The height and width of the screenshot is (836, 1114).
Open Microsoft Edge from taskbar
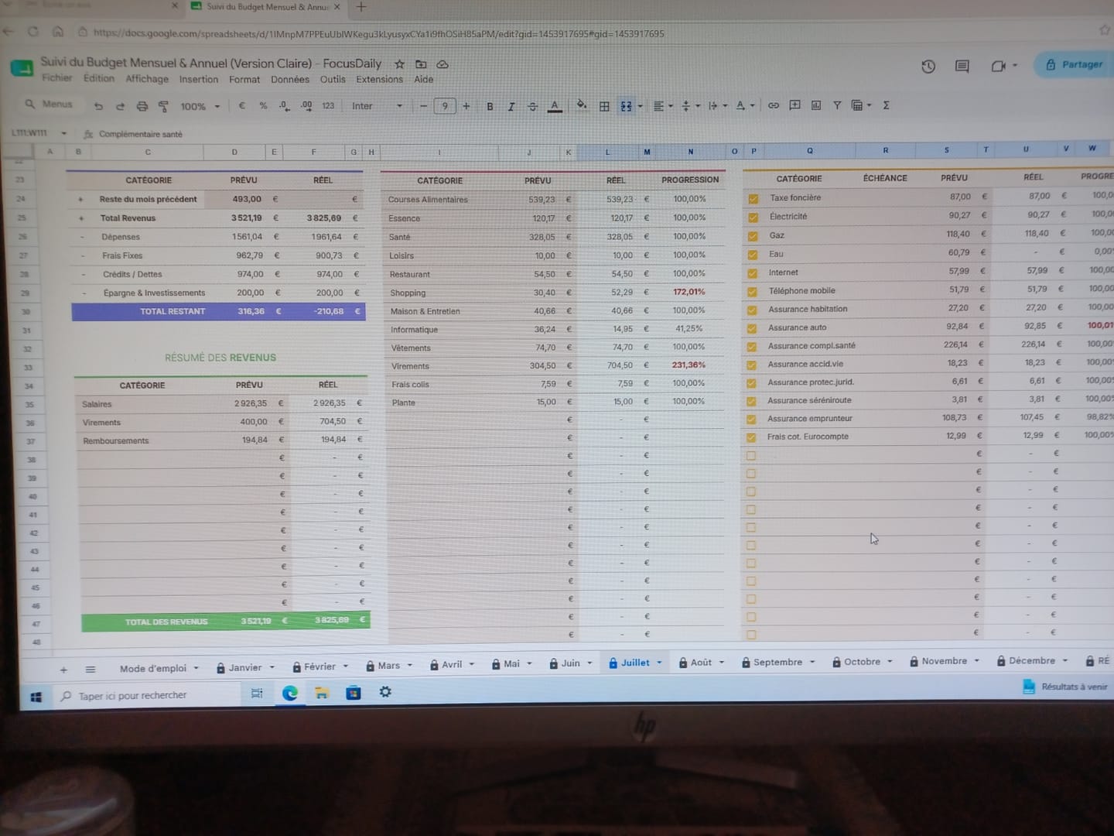pyautogui.click(x=290, y=694)
